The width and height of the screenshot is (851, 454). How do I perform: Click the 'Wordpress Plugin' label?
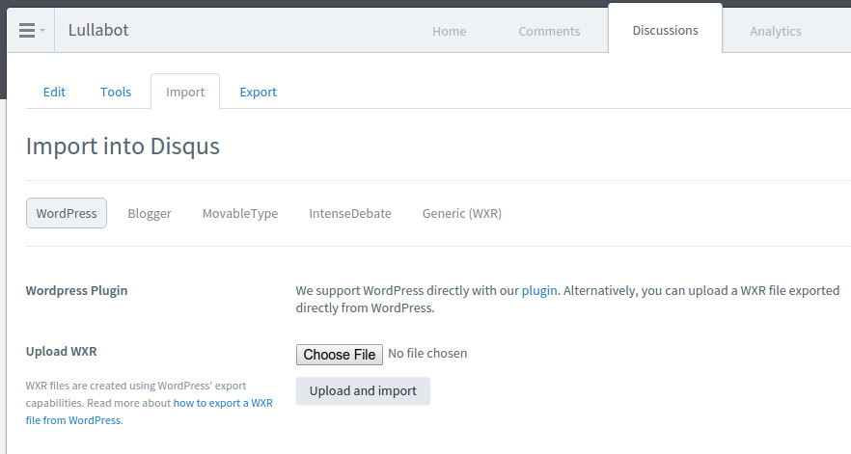pos(76,290)
